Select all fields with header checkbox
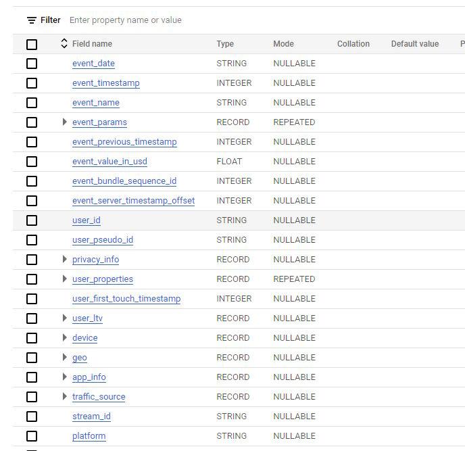This screenshot has width=465, height=451. 32,45
